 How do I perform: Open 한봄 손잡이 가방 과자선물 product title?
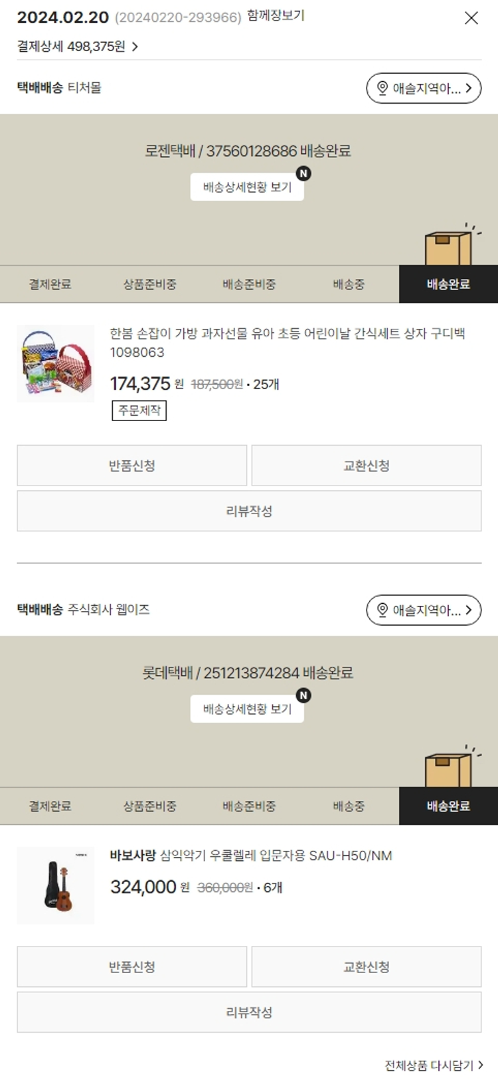[x=288, y=343]
